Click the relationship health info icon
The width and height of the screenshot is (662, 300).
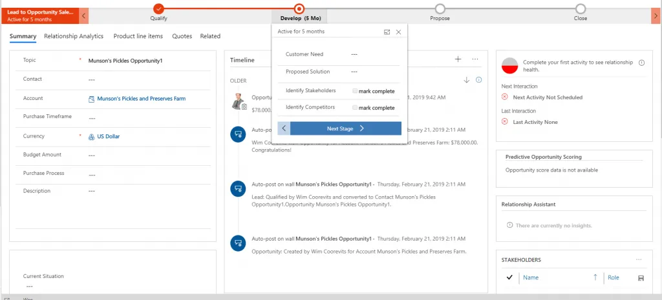tap(641, 63)
